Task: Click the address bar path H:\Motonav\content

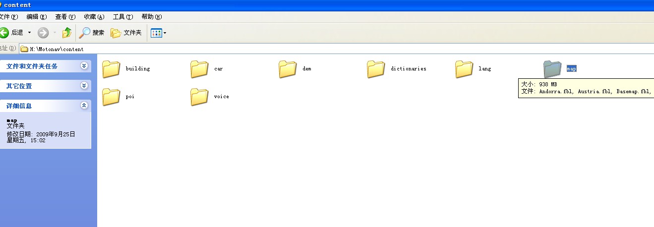Action: click(x=57, y=49)
